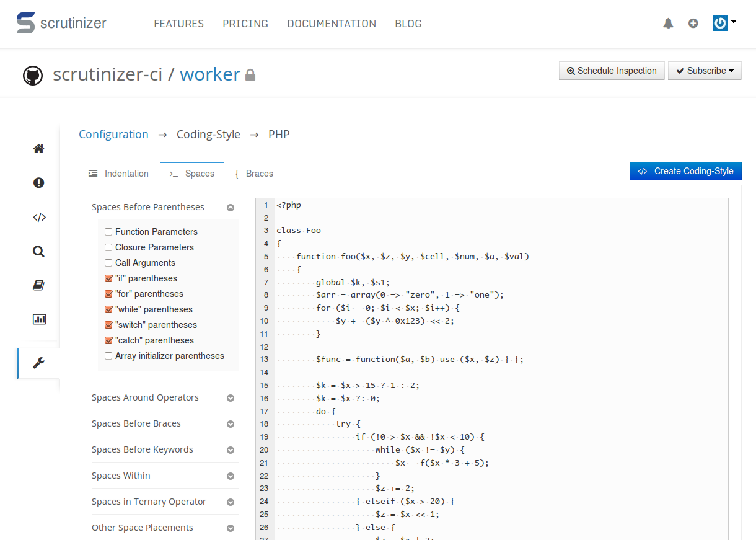Image resolution: width=756 pixels, height=540 pixels.
Task: Click the scrutinizer-ci organization name
Action: (107, 74)
